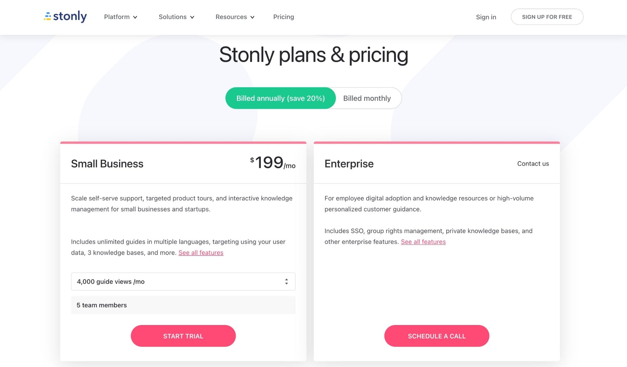Start the Small Business trial
The height and width of the screenshot is (367, 627).
[183, 336]
